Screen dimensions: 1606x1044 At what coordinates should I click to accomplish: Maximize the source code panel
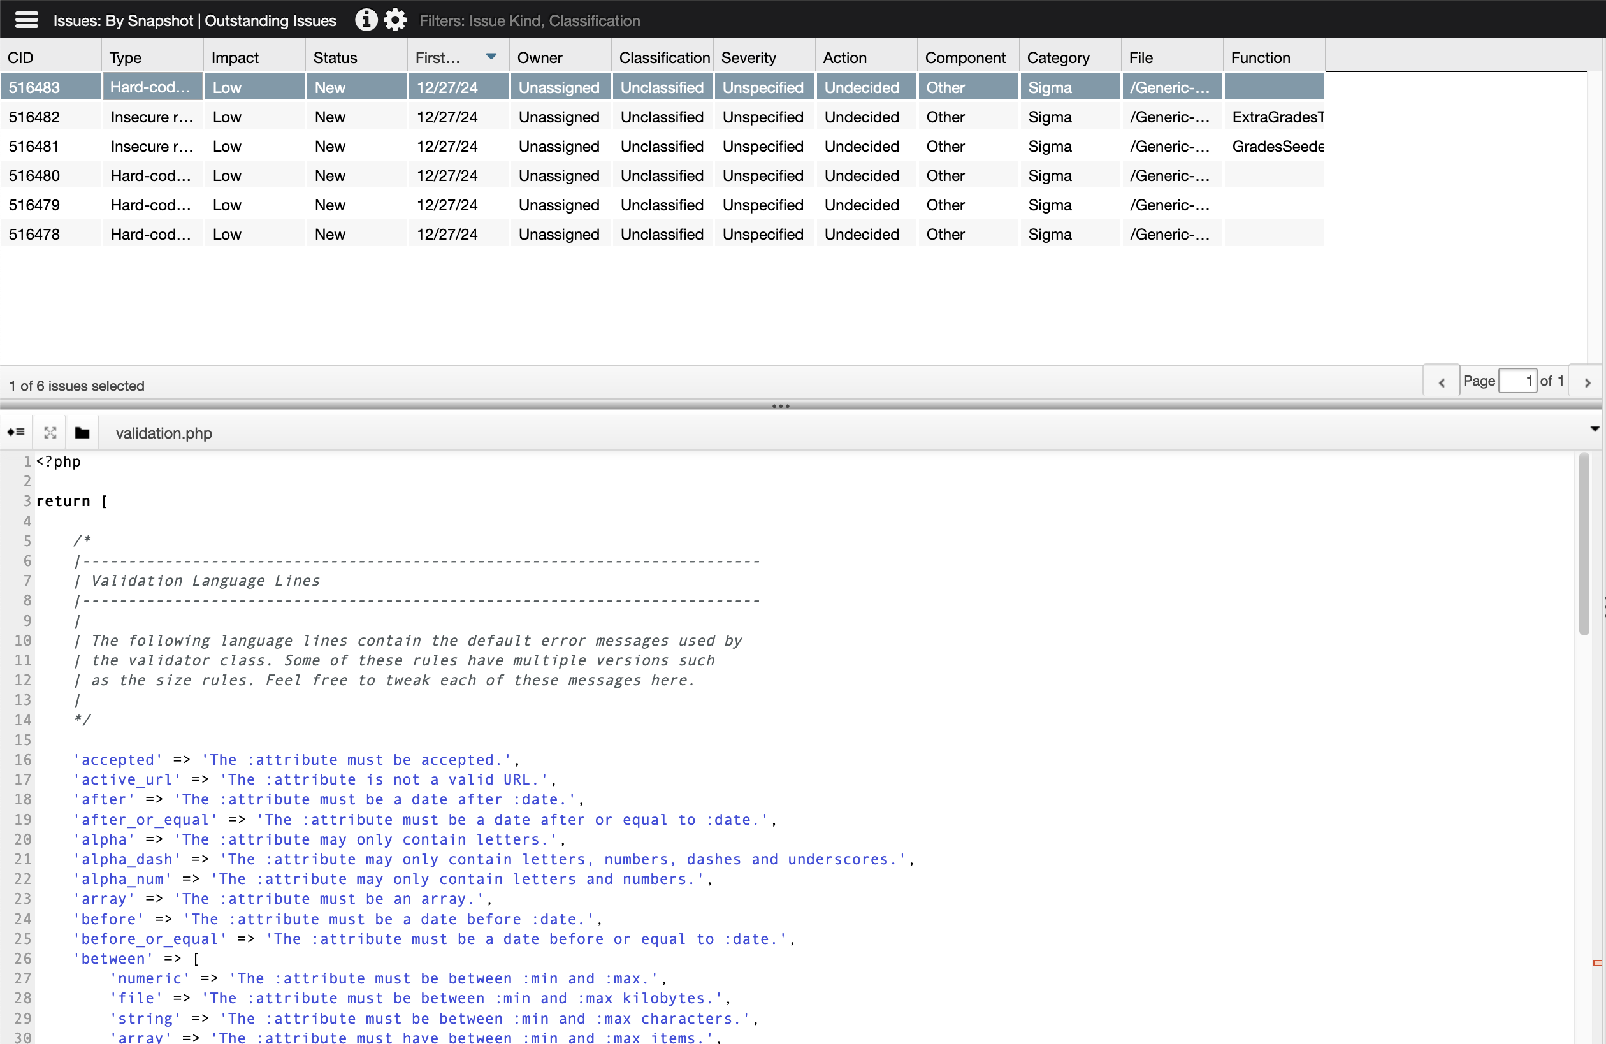click(x=50, y=433)
